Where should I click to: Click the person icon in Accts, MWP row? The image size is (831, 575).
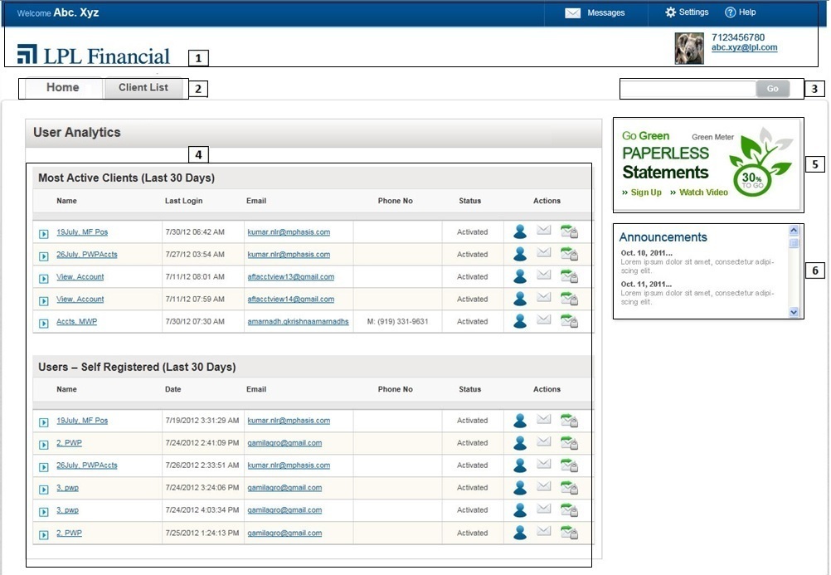tap(520, 321)
